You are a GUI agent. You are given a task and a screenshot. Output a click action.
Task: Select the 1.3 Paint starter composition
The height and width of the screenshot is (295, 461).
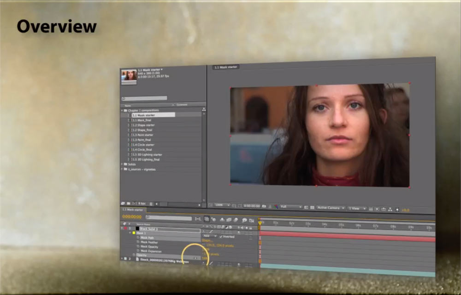[x=142, y=135]
